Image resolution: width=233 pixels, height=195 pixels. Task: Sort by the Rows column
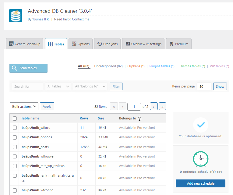pyautogui.click(x=84, y=118)
